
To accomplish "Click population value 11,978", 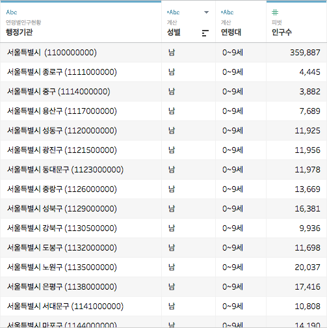I will click(307, 170).
